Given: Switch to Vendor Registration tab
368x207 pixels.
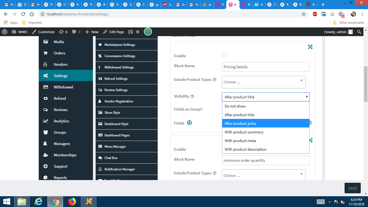Looking at the screenshot, I should point(127,101).
